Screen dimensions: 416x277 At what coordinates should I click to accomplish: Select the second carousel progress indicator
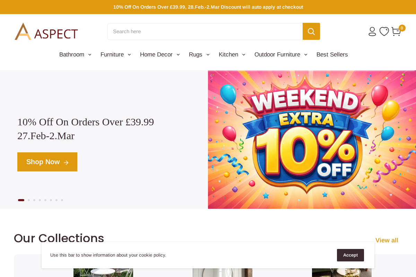tap(28, 200)
